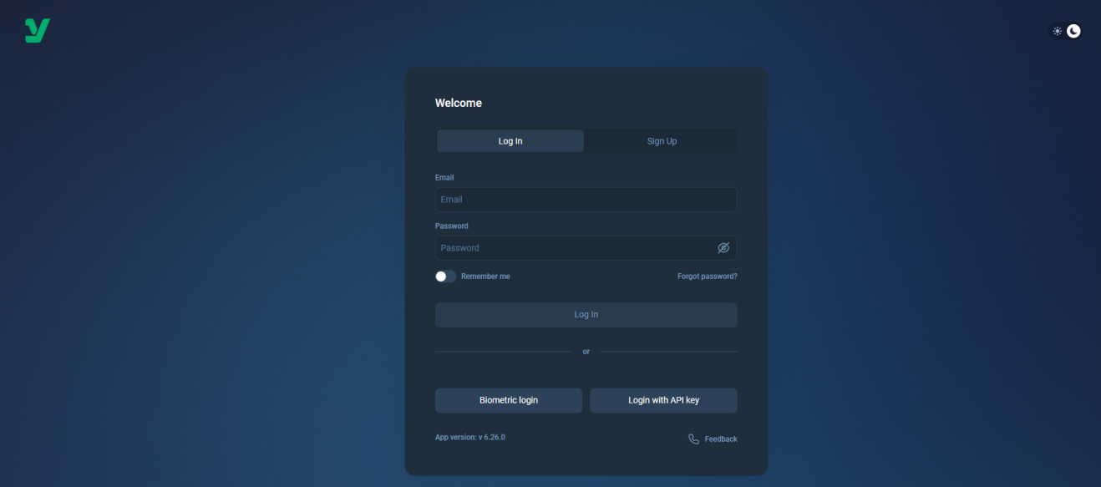Click the App version v 6.26.0 text
The width and height of the screenshot is (1101, 487).
point(469,437)
